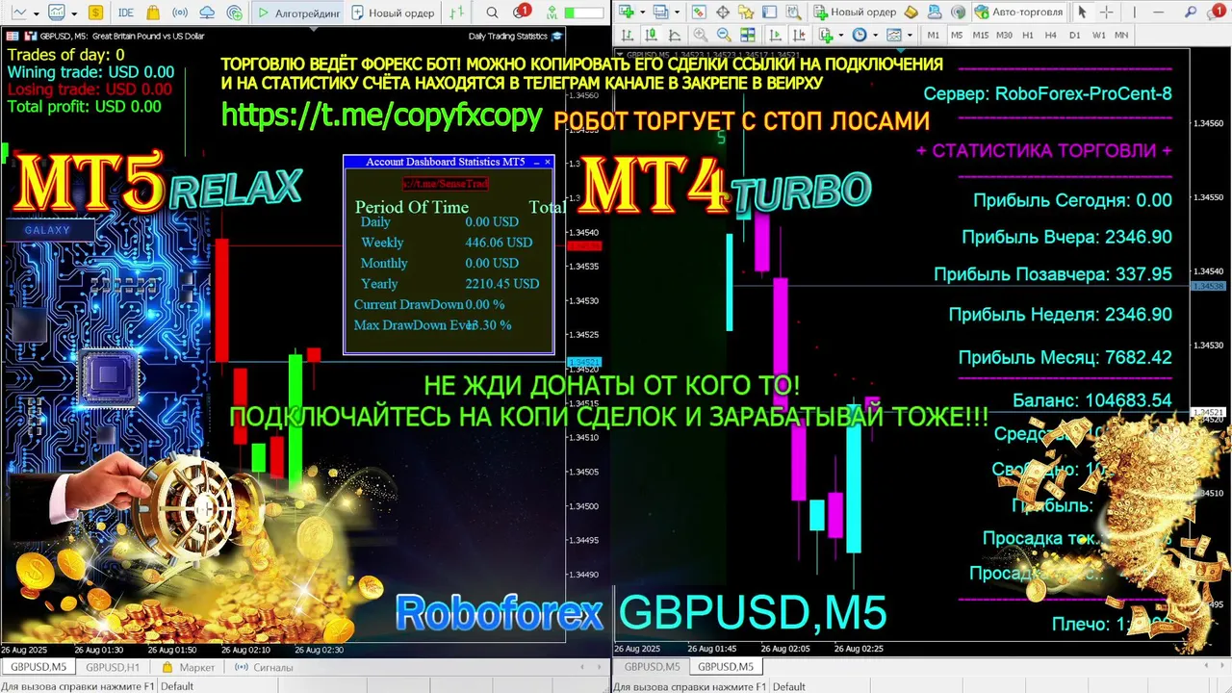Toggle Авто-торговля in MT4 toolbar
This screenshot has height=693, width=1232.
coord(1019,12)
